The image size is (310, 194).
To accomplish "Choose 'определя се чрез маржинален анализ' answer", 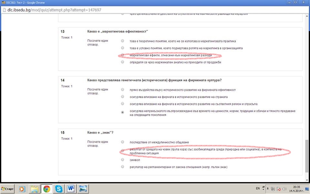I will coord(122,62).
